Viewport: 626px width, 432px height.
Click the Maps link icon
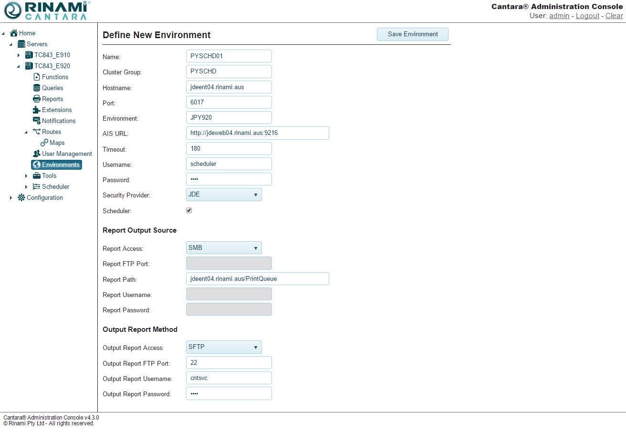(44, 143)
